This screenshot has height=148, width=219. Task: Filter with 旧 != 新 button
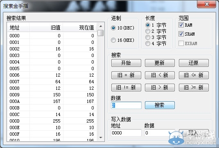pos(126,87)
